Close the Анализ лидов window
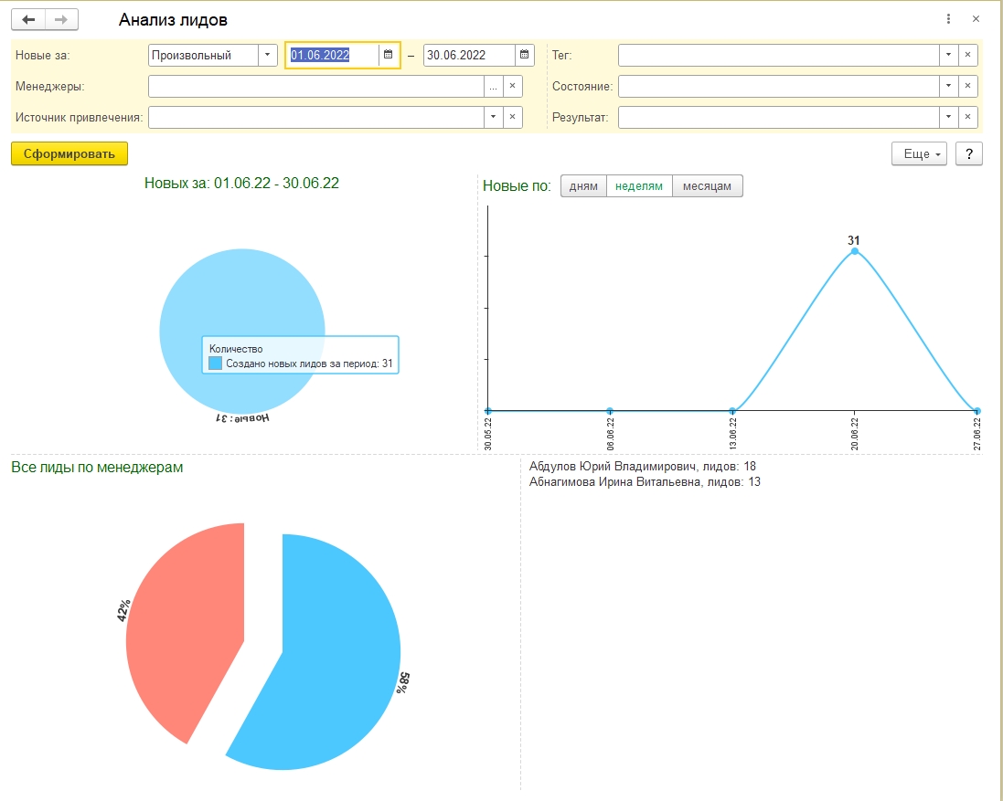The image size is (1003, 801). [976, 19]
